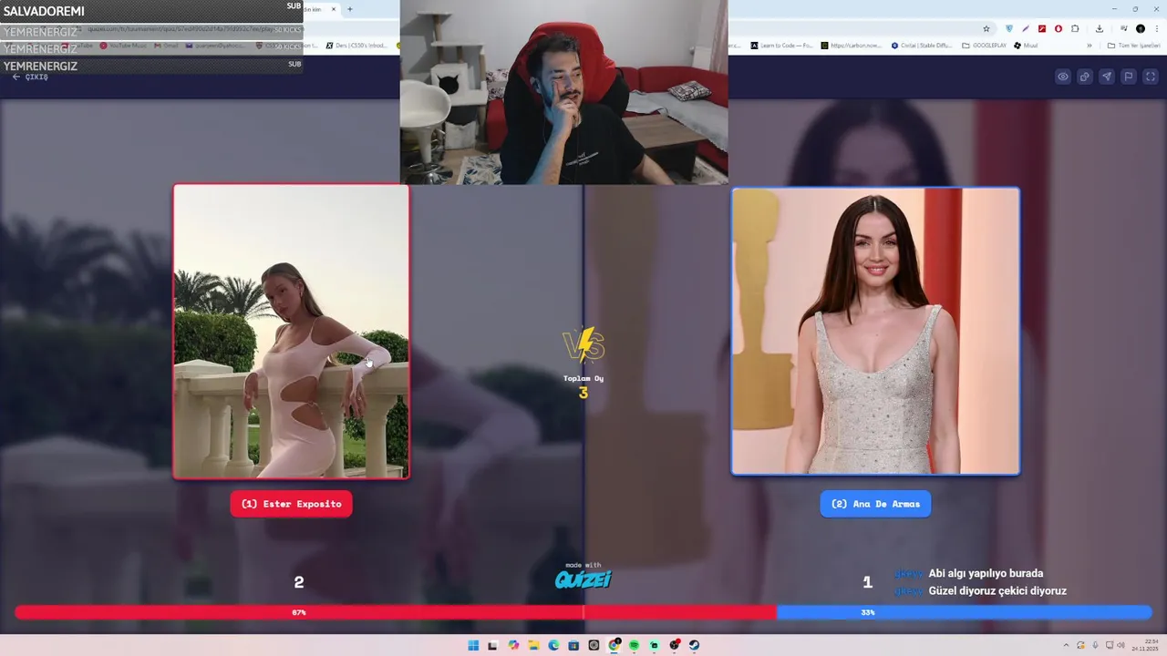Open the Learn to Code bookmark
The width and height of the screenshot is (1167, 656).
(x=782, y=46)
